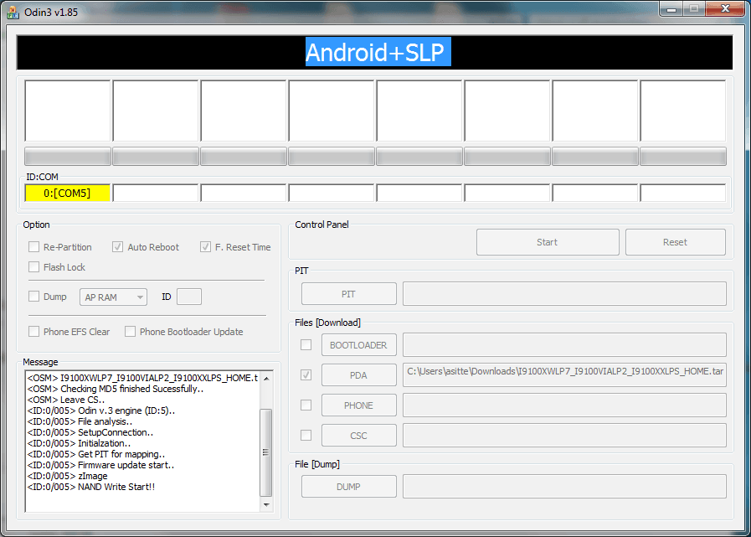
Task: Click the Android+SLP banner text
Action: pos(378,52)
